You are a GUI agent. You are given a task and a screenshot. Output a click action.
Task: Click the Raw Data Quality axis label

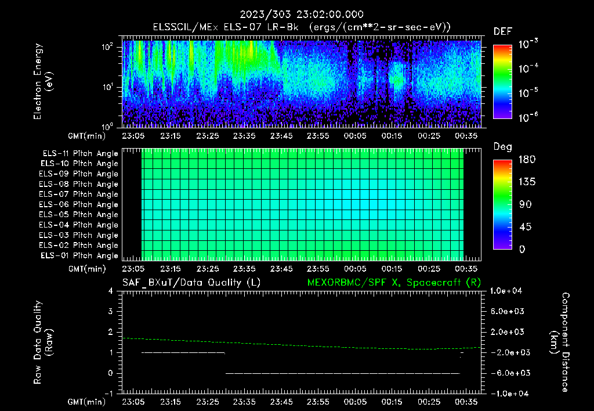43,342
